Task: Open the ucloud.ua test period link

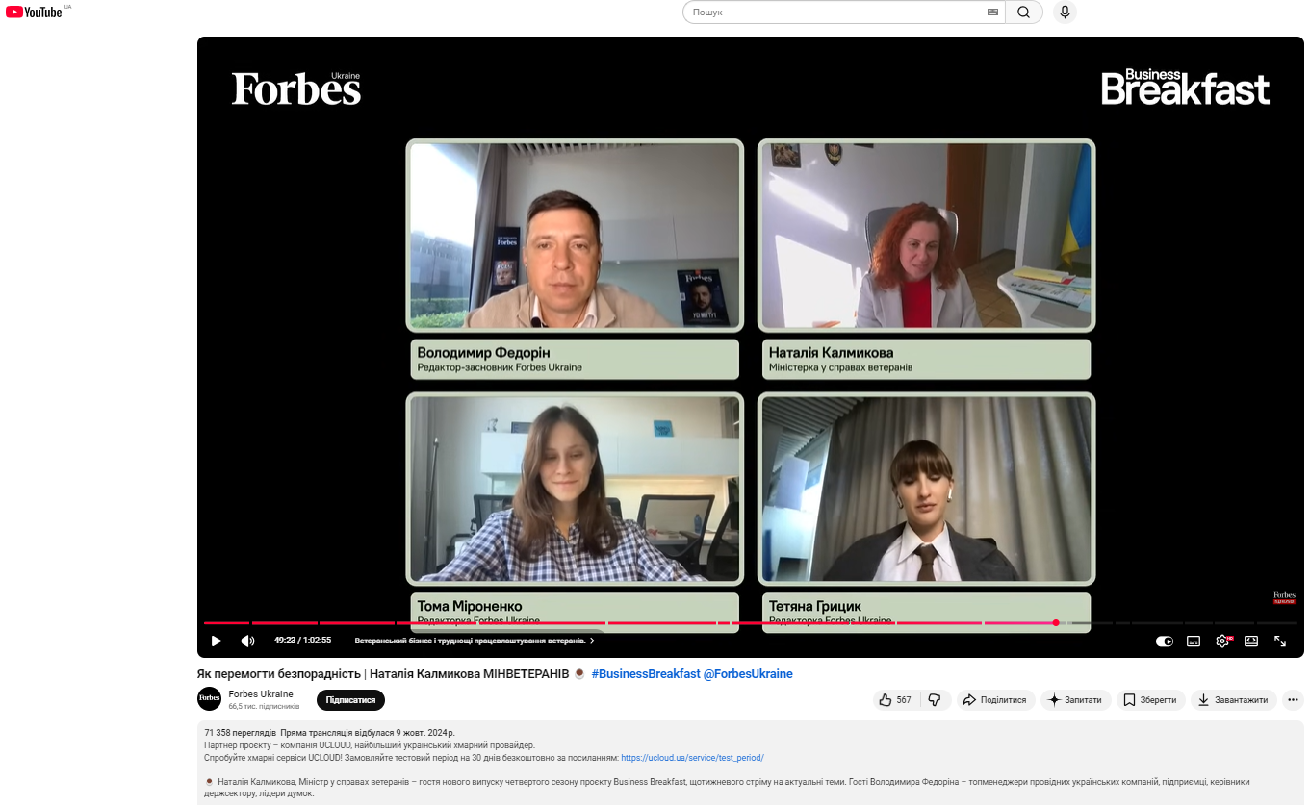Action: coord(692,758)
